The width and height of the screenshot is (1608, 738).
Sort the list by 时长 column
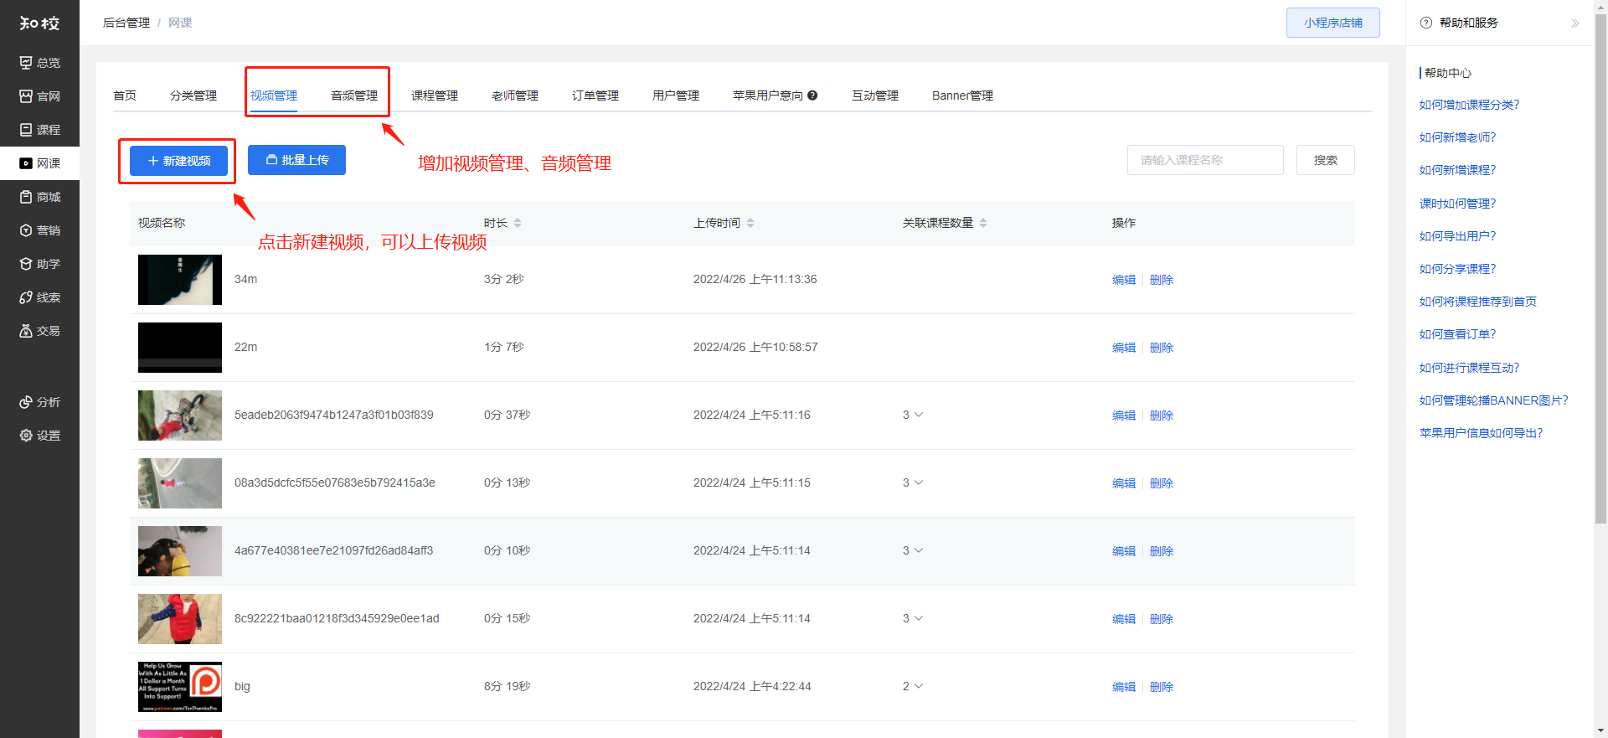(x=518, y=223)
